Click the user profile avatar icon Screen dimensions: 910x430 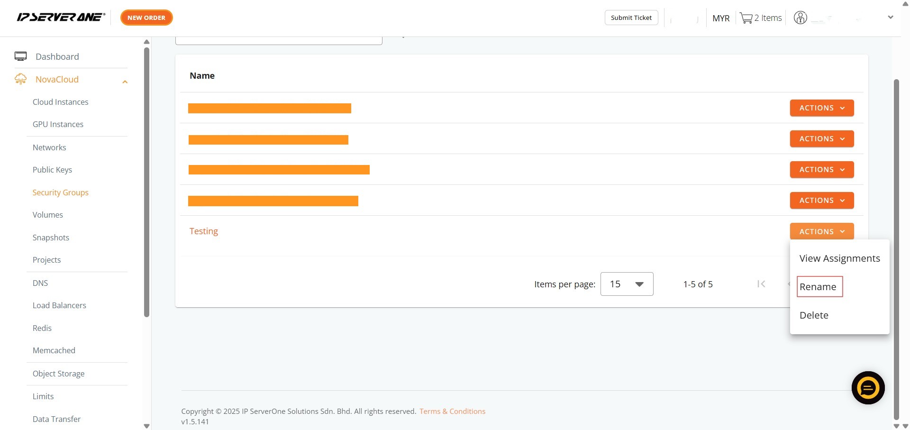click(x=800, y=18)
